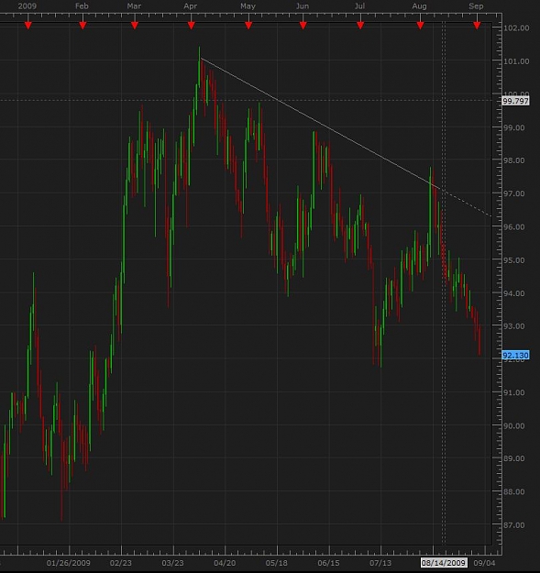The height and width of the screenshot is (573, 540).
Task: Select the 99.797 crosshair price label
Action: point(515,101)
